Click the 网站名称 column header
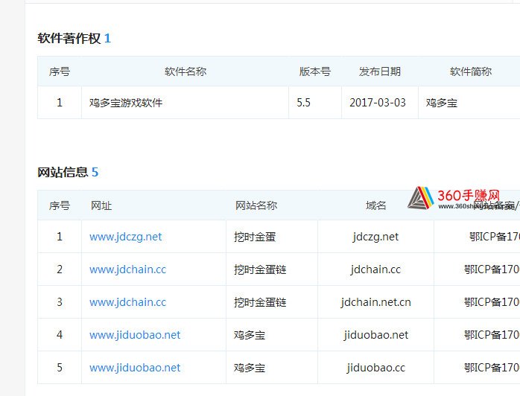520x396 pixels. click(256, 205)
